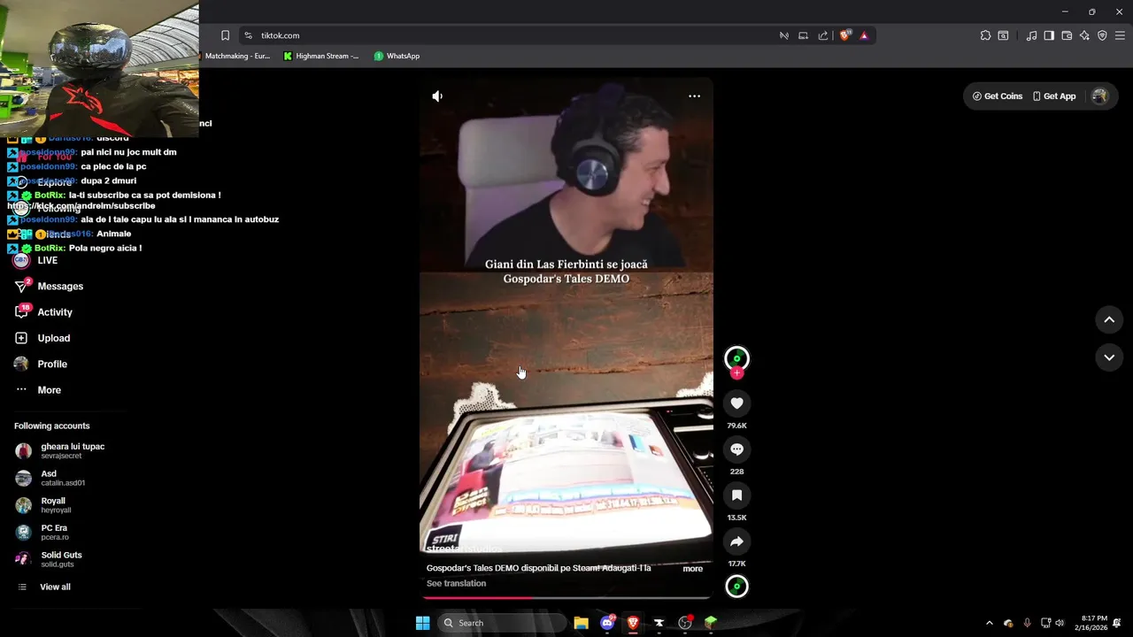
Task: Open the profile avatar menu at top right
Action: (x=1099, y=96)
